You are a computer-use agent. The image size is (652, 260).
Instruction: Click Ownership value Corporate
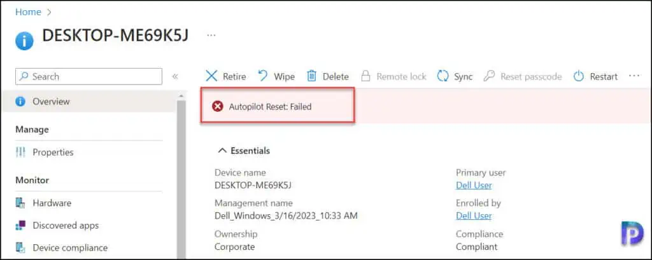coord(234,247)
